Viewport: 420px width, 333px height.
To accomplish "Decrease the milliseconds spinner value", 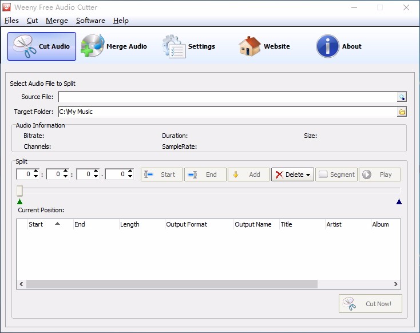I will pyautogui.click(x=130, y=177).
